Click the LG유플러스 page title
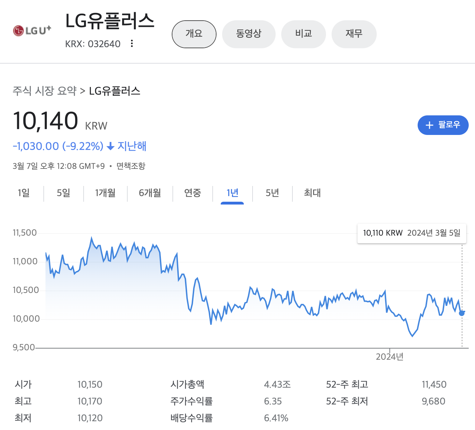475x430 pixels. (x=110, y=21)
